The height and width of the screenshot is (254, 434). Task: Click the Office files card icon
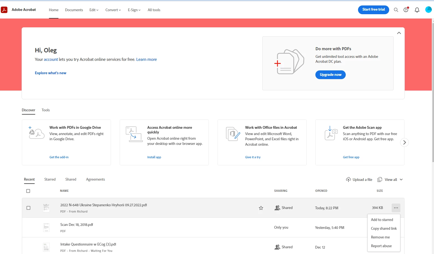[x=233, y=134]
